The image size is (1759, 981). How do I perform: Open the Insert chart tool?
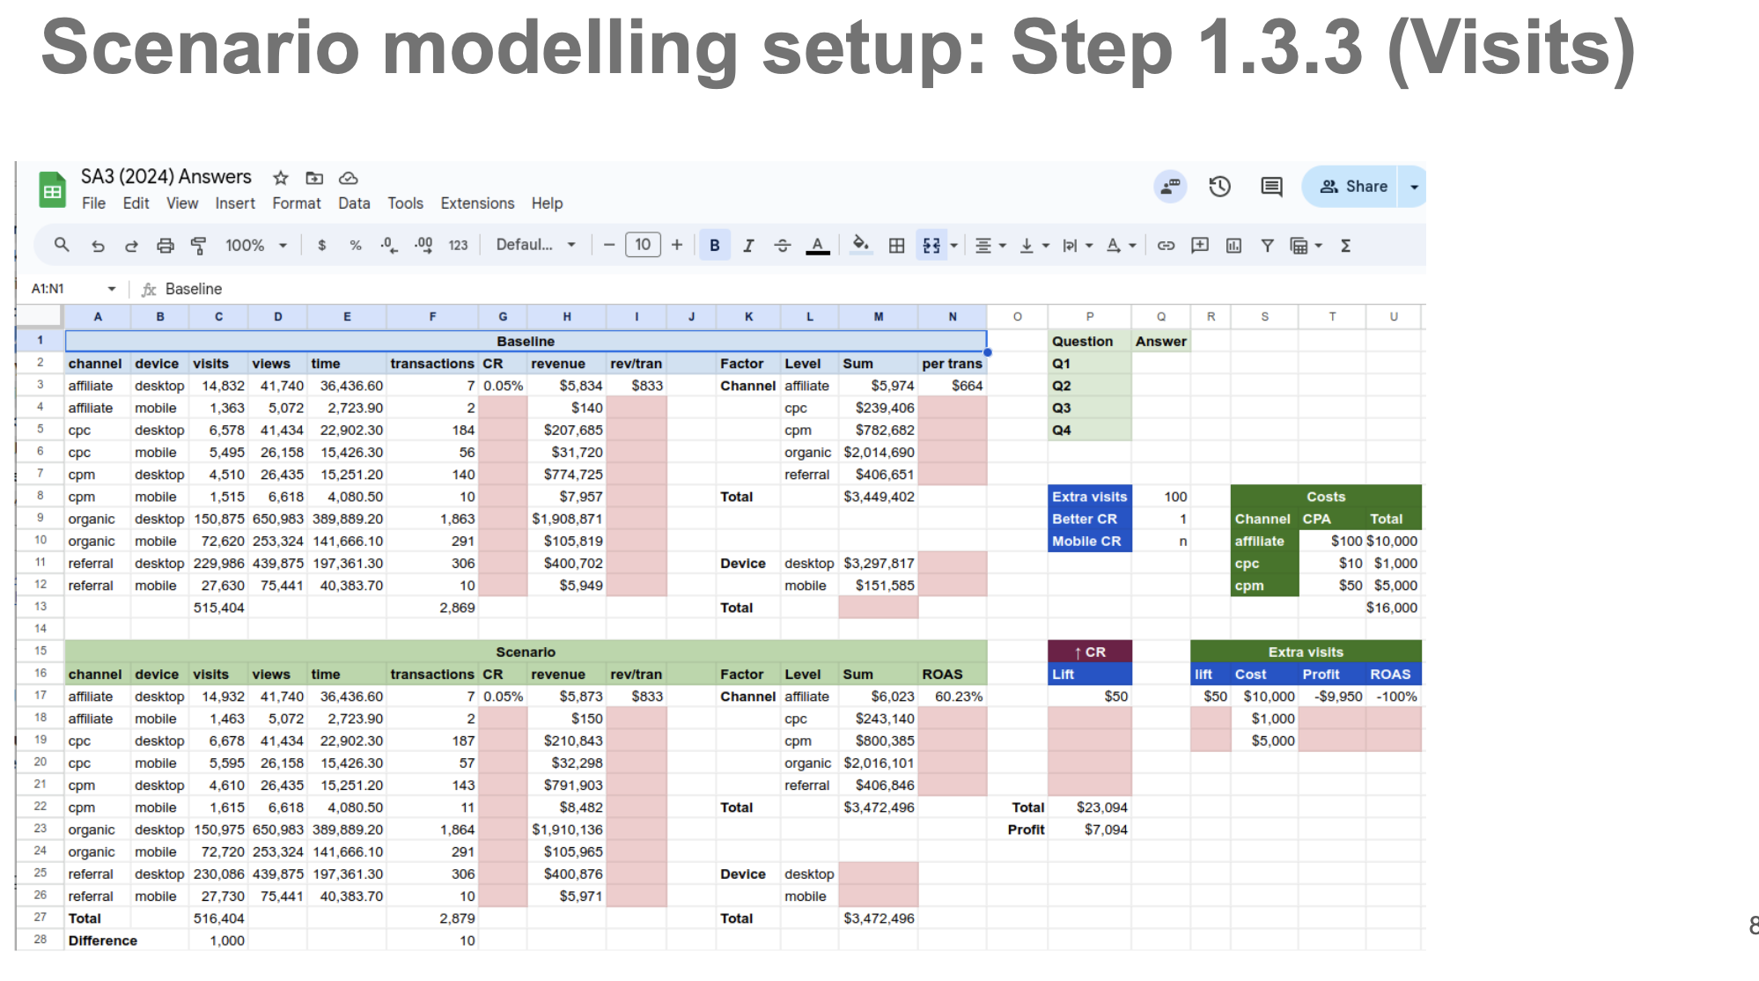coord(1233,246)
